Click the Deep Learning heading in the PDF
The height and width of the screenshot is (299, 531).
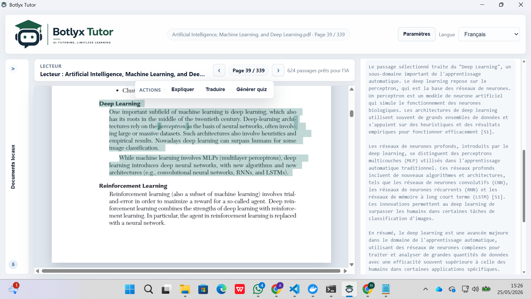[120, 104]
